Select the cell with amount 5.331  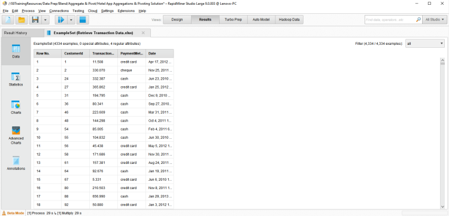coord(104,180)
